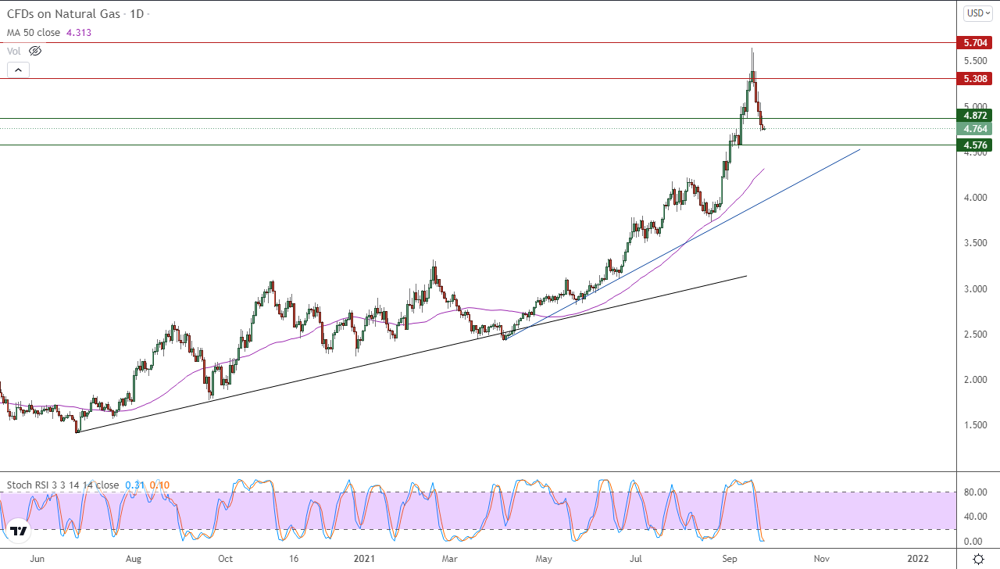This screenshot has height=569, width=1000.
Task: Select the "Vol" indicator label
Action: pyautogui.click(x=14, y=51)
